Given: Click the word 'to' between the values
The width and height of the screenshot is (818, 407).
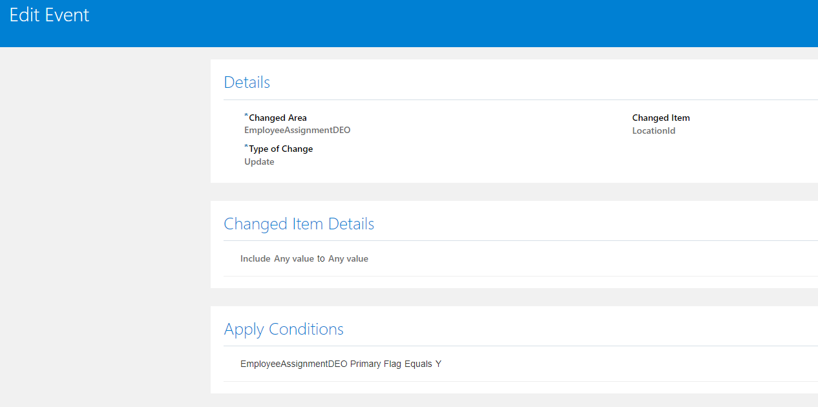Looking at the screenshot, I should (x=321, y=259).
